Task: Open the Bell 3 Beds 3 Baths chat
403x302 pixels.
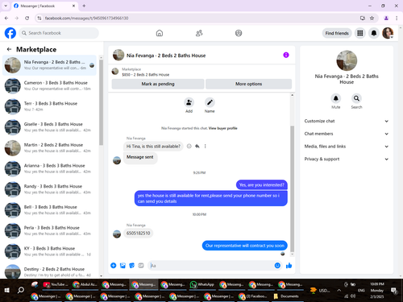Action: click(50, 209)
